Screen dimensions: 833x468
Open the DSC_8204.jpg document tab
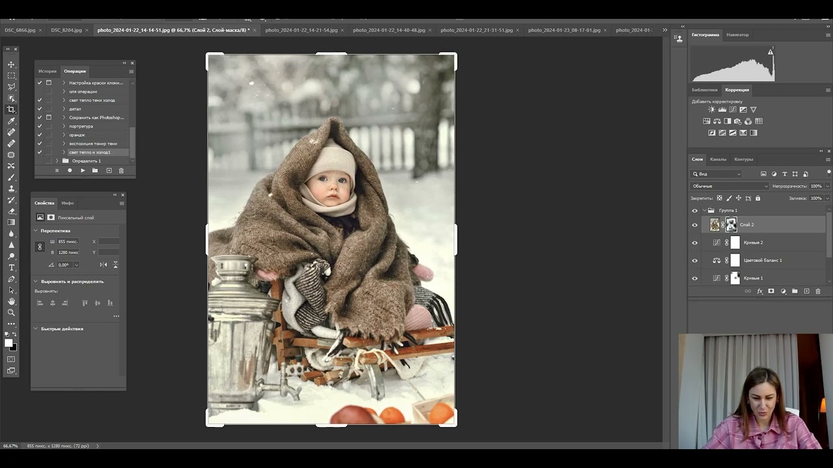[x=66, y=30]
